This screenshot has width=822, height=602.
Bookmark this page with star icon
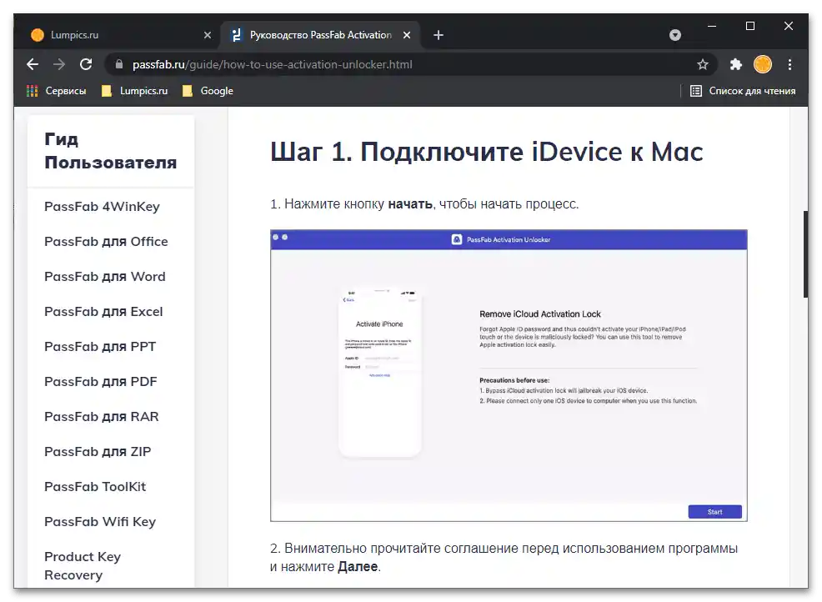[x=703, y=64]
